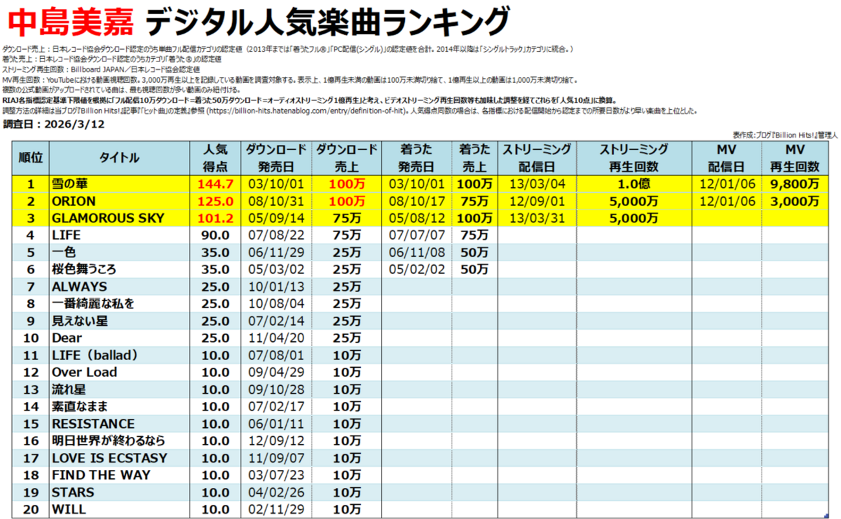Select the song title 素直なまま

[80, 407]
